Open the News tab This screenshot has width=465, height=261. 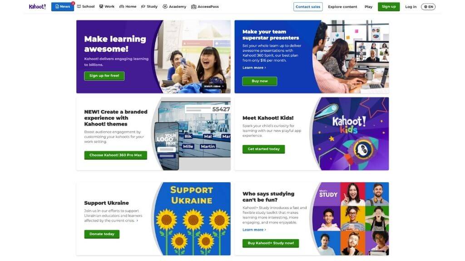(63, 6)
